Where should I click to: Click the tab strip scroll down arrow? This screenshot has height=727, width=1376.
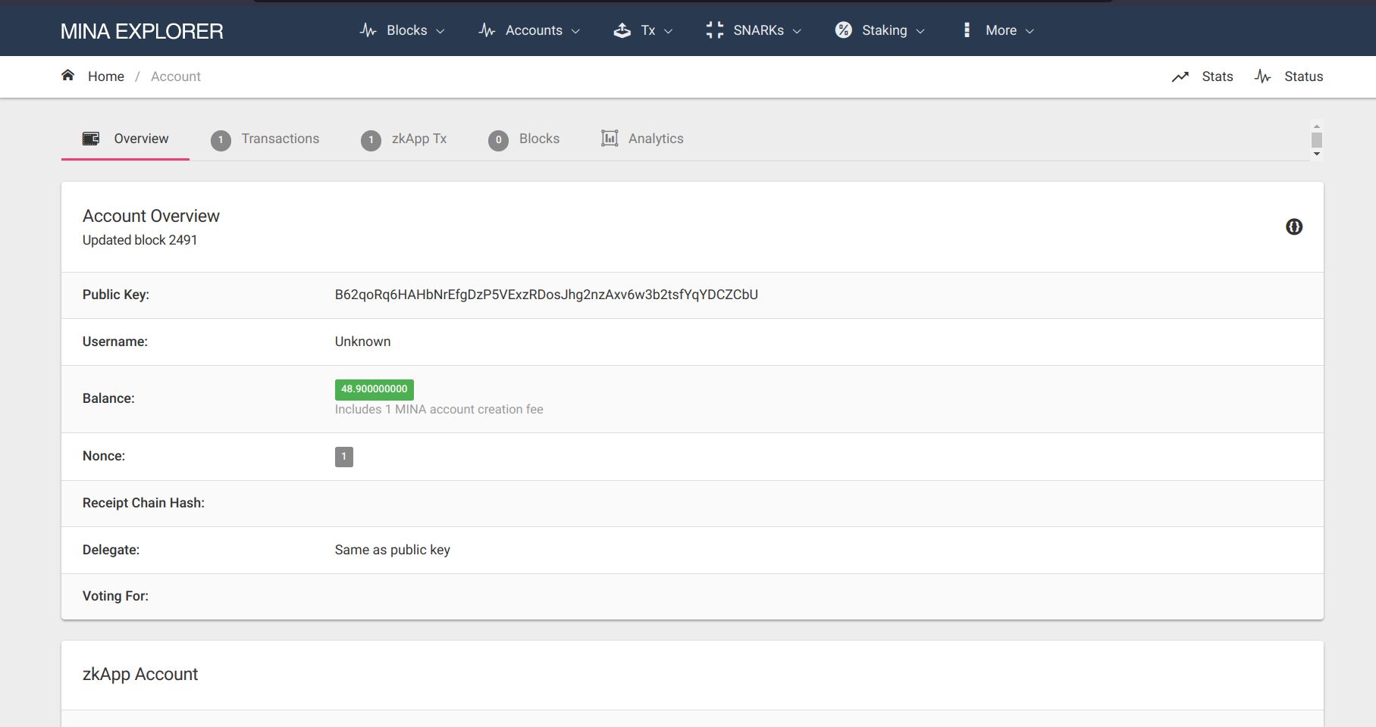coord(1317,154)
